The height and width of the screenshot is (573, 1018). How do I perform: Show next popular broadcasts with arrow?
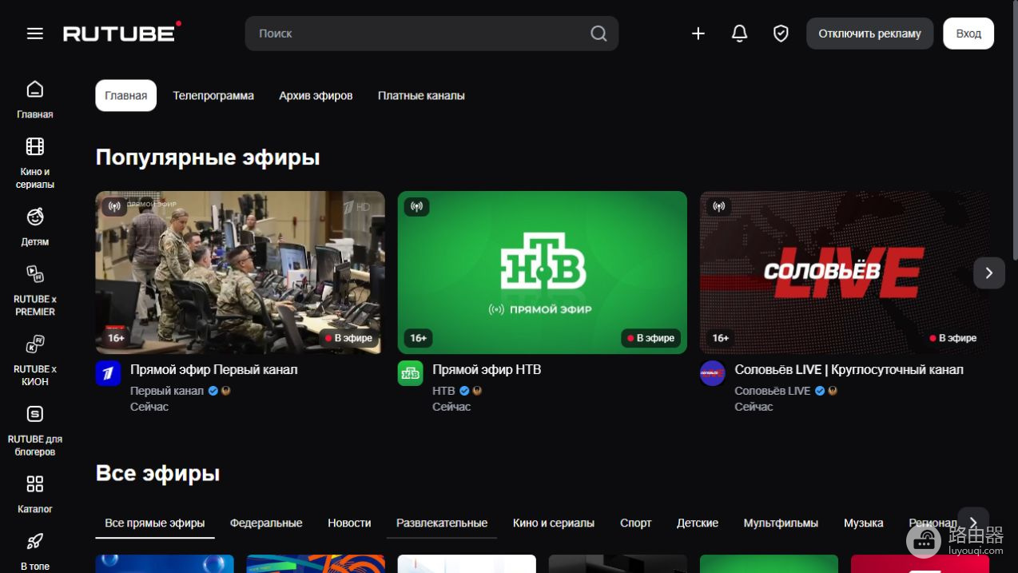click(989, 273)
